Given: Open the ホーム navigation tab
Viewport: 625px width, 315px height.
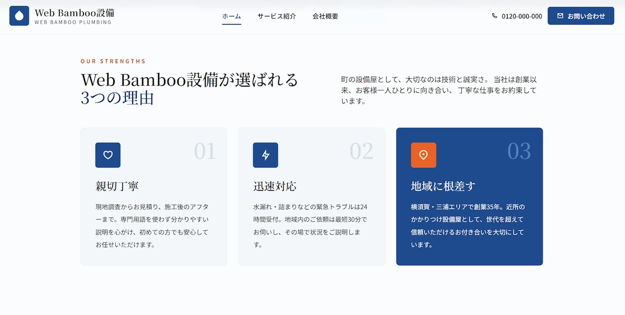Looking at the screenshot, I should (232, 16).
